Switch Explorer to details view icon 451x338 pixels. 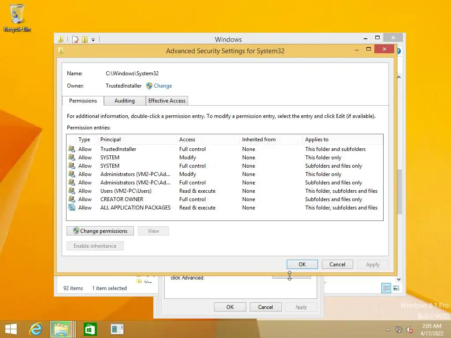pos(386,288)
